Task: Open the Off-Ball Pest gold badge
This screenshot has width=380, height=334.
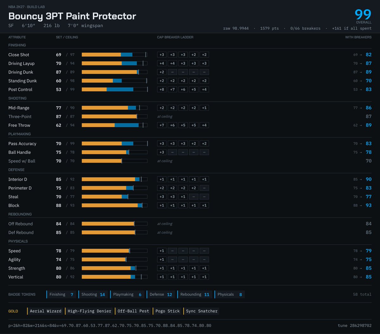Action: click(133, 311)
